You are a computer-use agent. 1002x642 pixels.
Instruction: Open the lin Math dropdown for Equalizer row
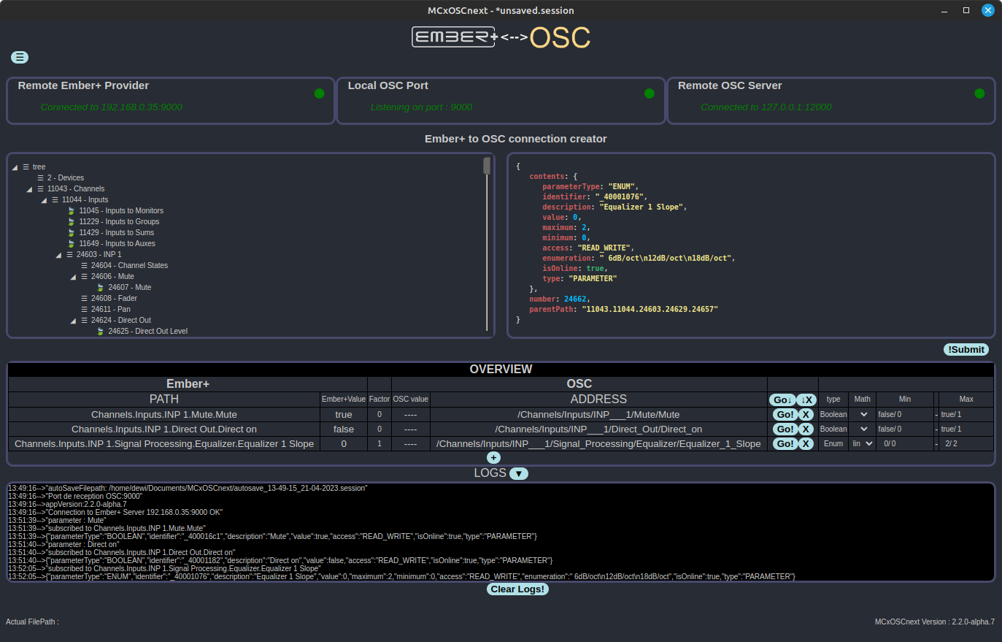pyautogui.click(x=862, y=443)
